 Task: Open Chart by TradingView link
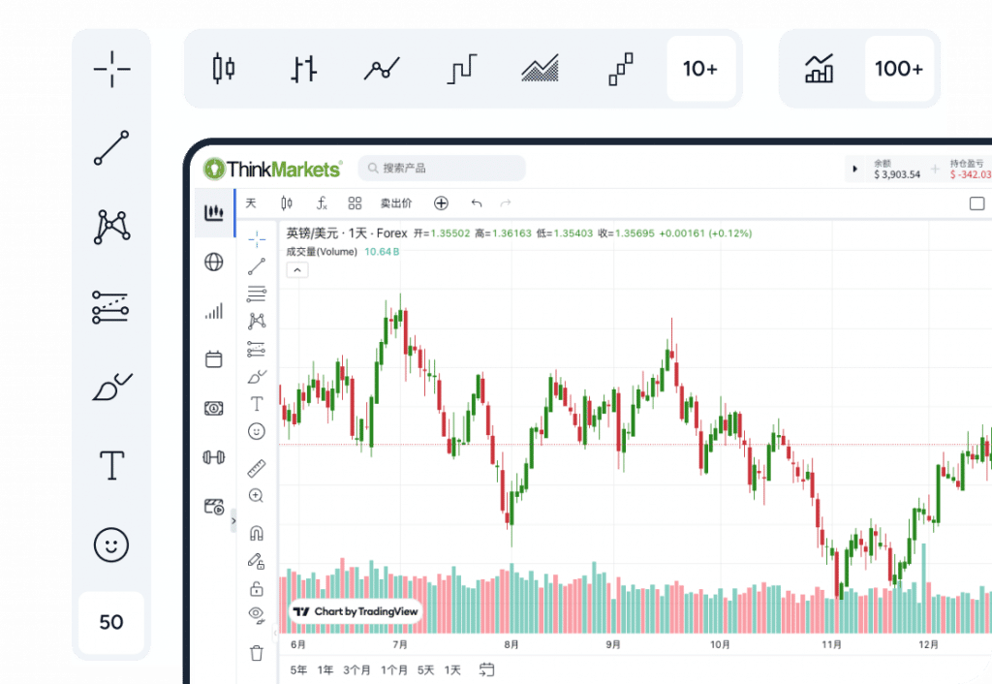(356, 611)
